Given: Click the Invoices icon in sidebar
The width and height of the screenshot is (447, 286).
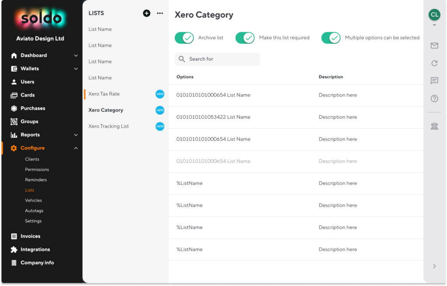Looking at the screenshot, I should click(x=14, y=236).
